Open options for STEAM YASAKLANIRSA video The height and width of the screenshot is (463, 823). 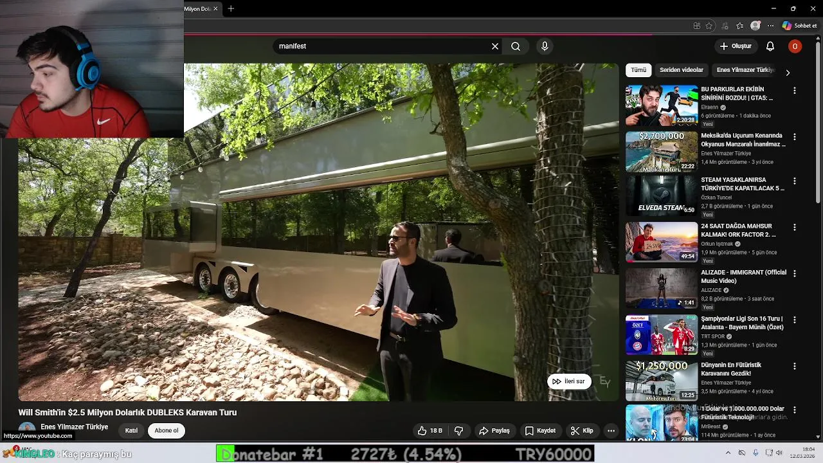[795, 181]
